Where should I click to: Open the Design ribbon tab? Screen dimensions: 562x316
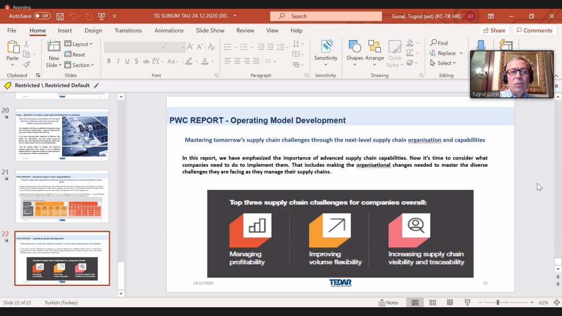[x=93, y=31]
